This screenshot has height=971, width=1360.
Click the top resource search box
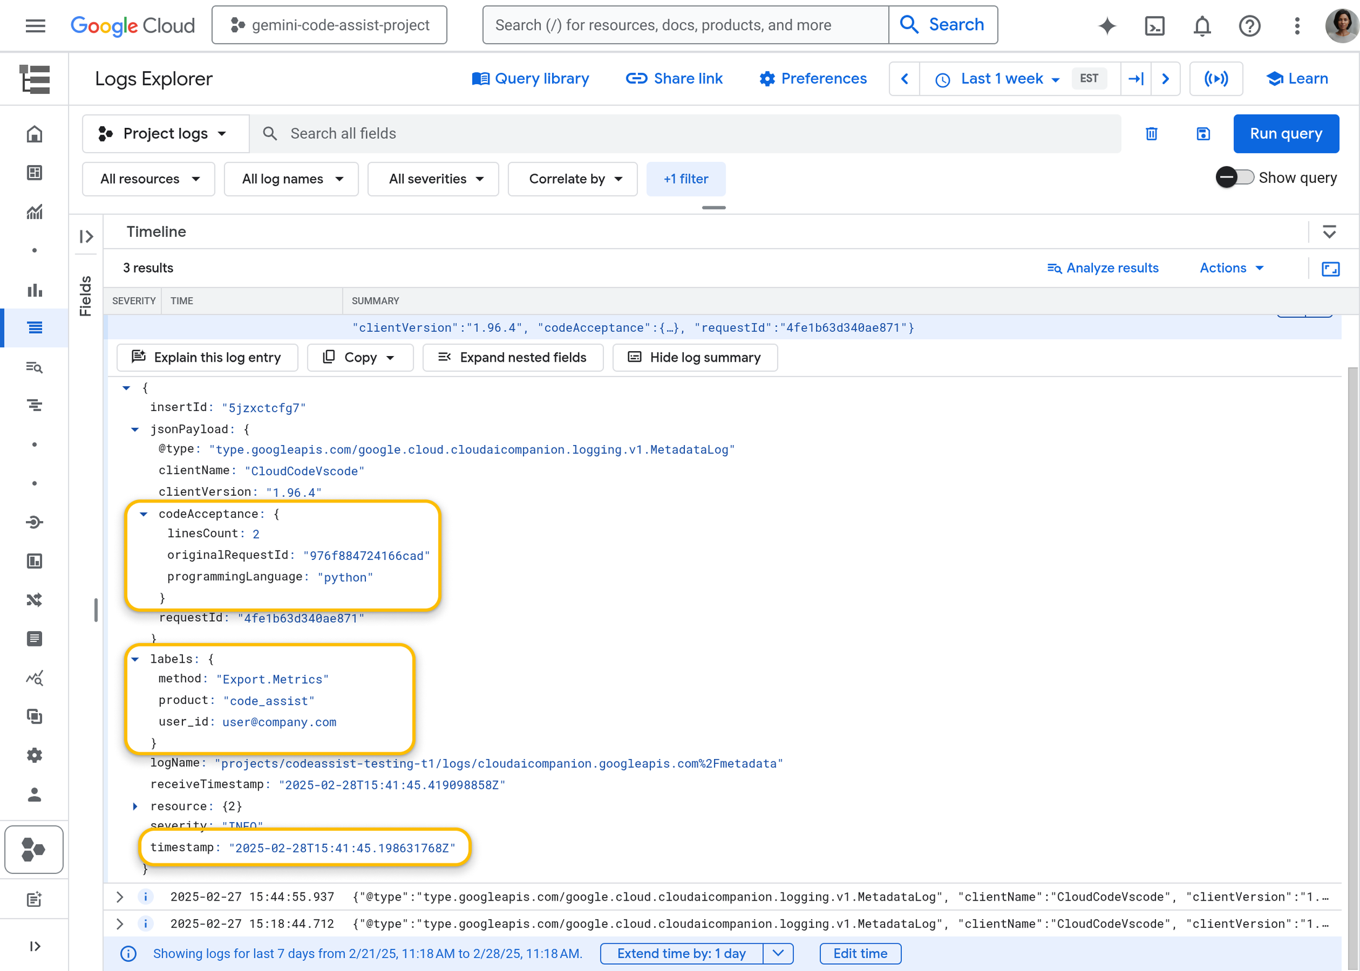[686, 25]
